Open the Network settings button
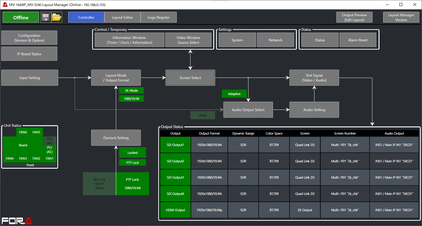422x226 pixels. 275,40
